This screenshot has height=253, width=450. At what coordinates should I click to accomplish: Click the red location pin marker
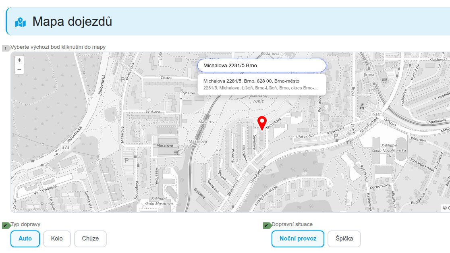[262, 123]
